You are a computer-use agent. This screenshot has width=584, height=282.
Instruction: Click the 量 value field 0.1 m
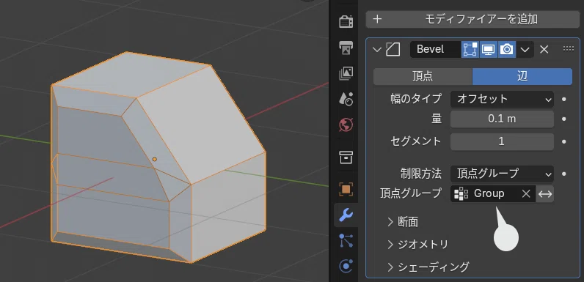(x=502, y=119)
